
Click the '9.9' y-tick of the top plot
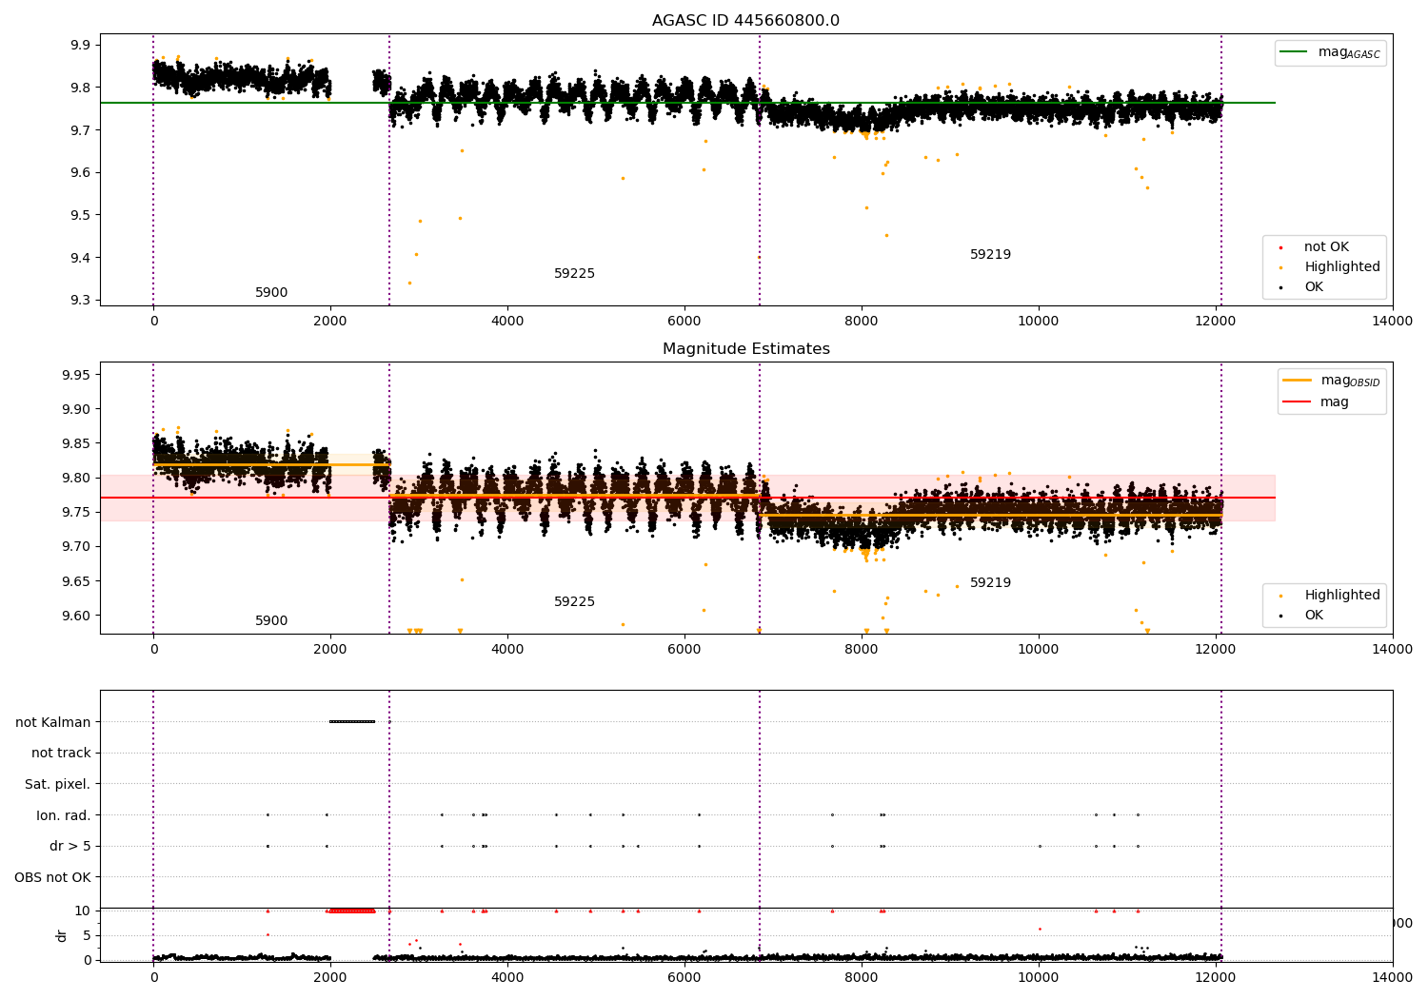[x=81, y=45]
